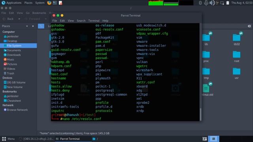Click Forward button in file manager
Image resolution: width=253 pixels, height=142 pixels.
click(x=33, y=19)
